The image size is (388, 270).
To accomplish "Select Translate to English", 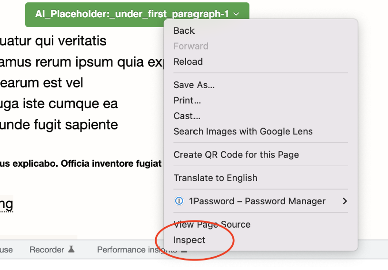I will click(215, 178).
